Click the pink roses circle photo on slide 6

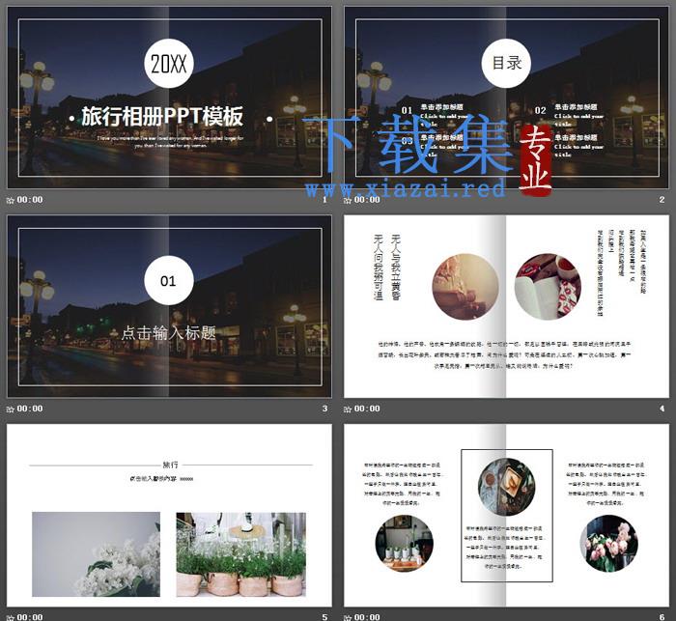pos(608,544)
